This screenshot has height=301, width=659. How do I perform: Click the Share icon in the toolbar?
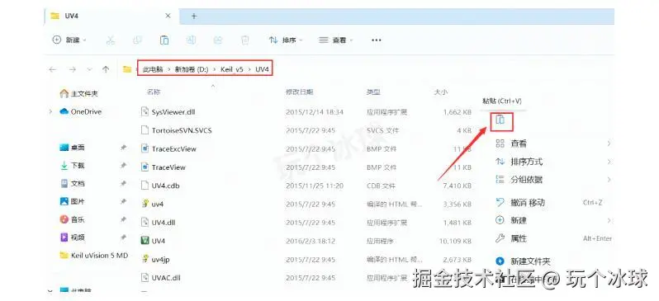pos(218,40)
